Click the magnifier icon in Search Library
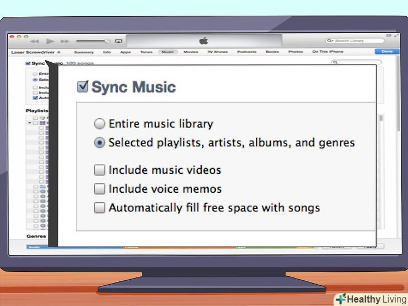408x306 pixels. [x=330, y=40]
